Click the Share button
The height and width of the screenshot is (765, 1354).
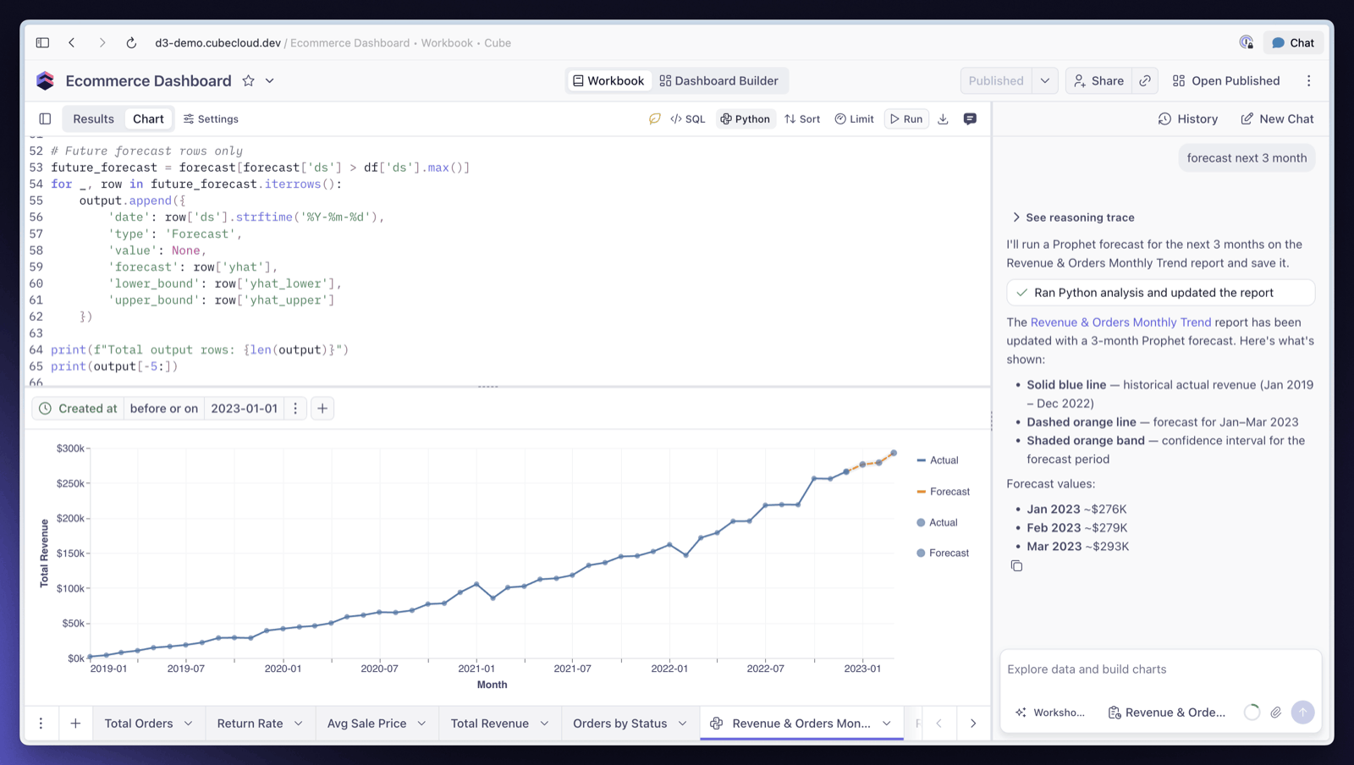pyautogui.click(x=1099, y=80)
